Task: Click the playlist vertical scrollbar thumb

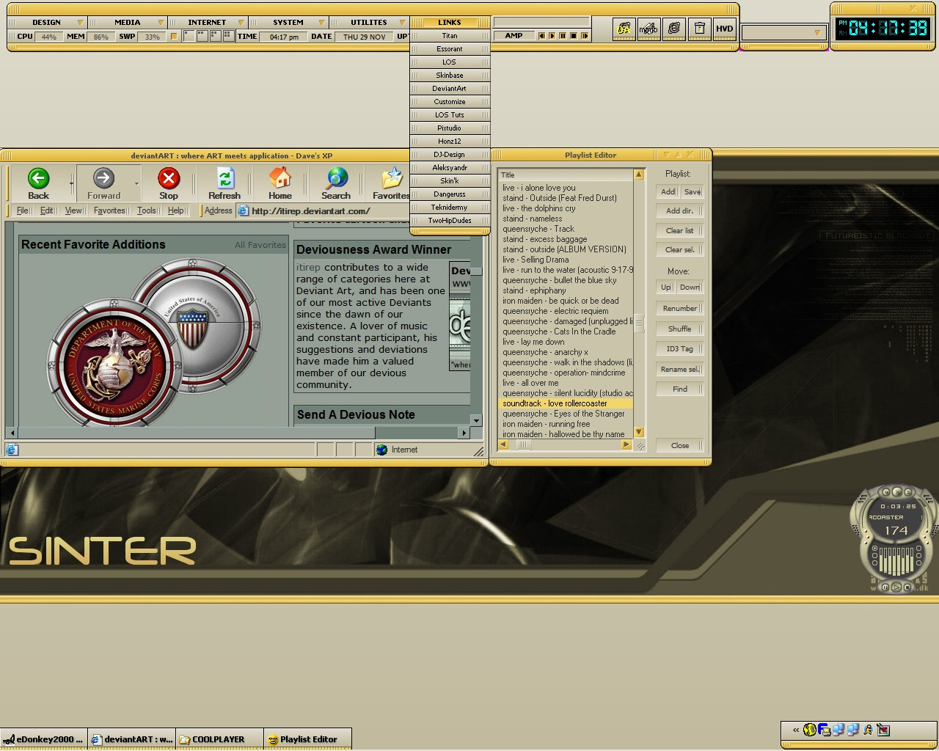Action: point(639,322)
